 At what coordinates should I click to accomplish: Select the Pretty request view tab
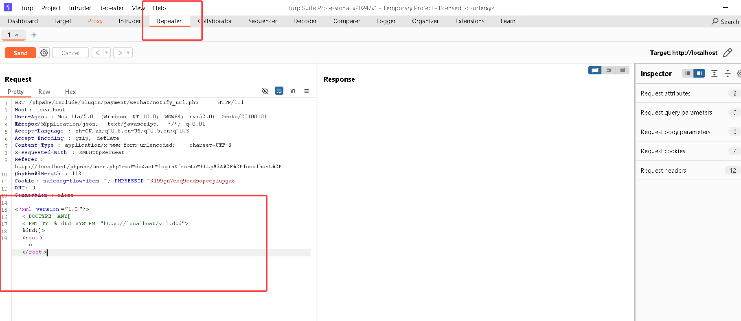[x=15, y=92]
